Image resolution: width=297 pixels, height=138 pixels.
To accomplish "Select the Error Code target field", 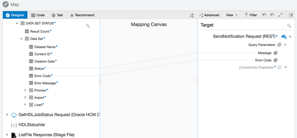I will click(x=263, y=60).
